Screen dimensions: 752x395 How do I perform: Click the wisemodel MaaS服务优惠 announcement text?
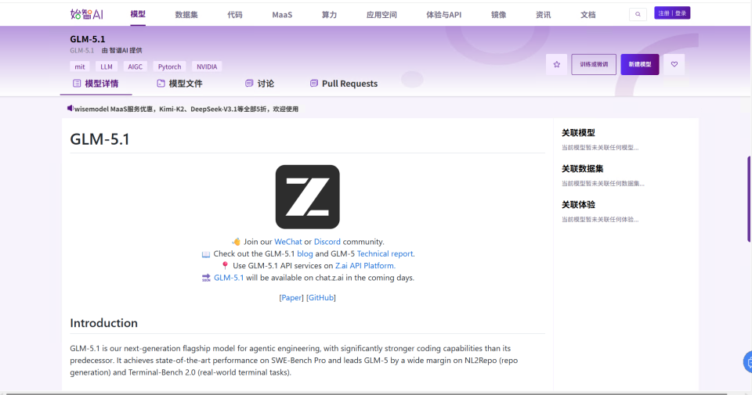[186, 110]
